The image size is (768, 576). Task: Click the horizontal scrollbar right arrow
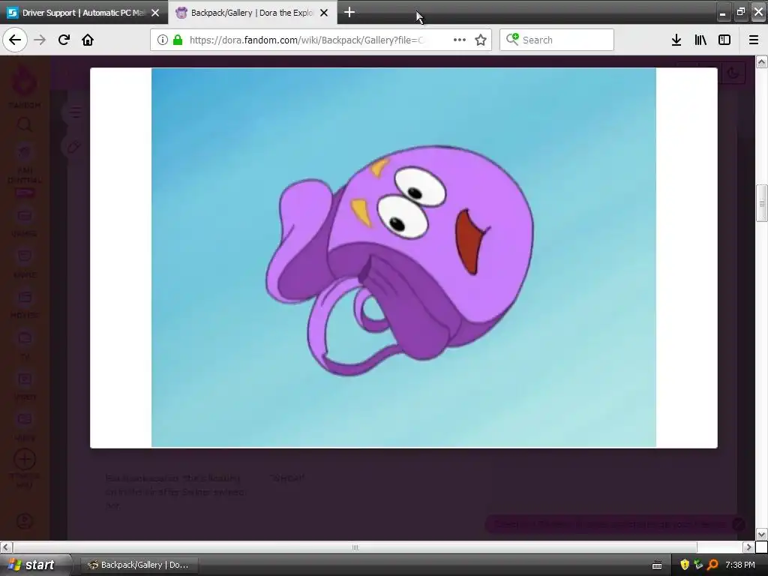(749, 547)
